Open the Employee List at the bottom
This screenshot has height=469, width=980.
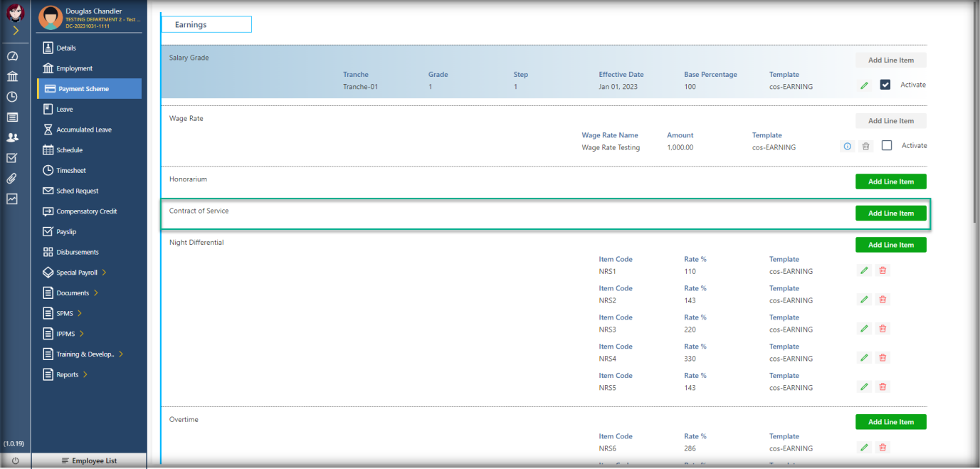pyautogui.click(x=89, y=461)
